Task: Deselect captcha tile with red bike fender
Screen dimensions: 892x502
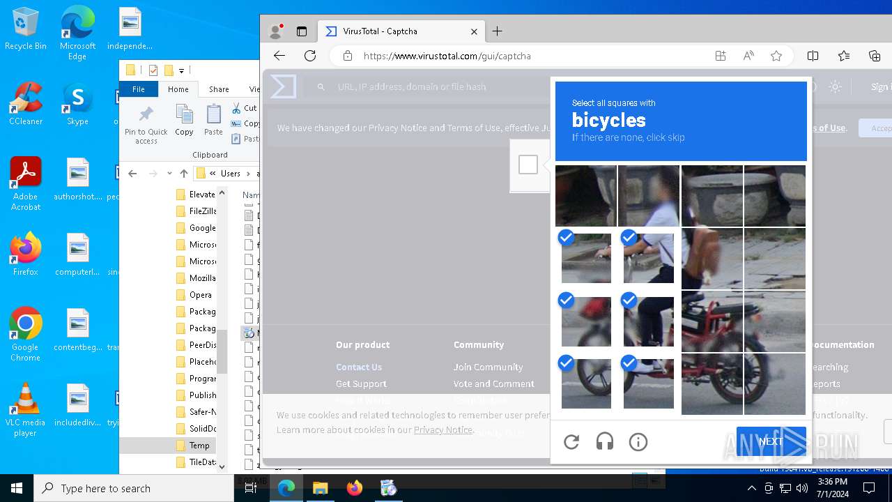Action: coord(586,321)
